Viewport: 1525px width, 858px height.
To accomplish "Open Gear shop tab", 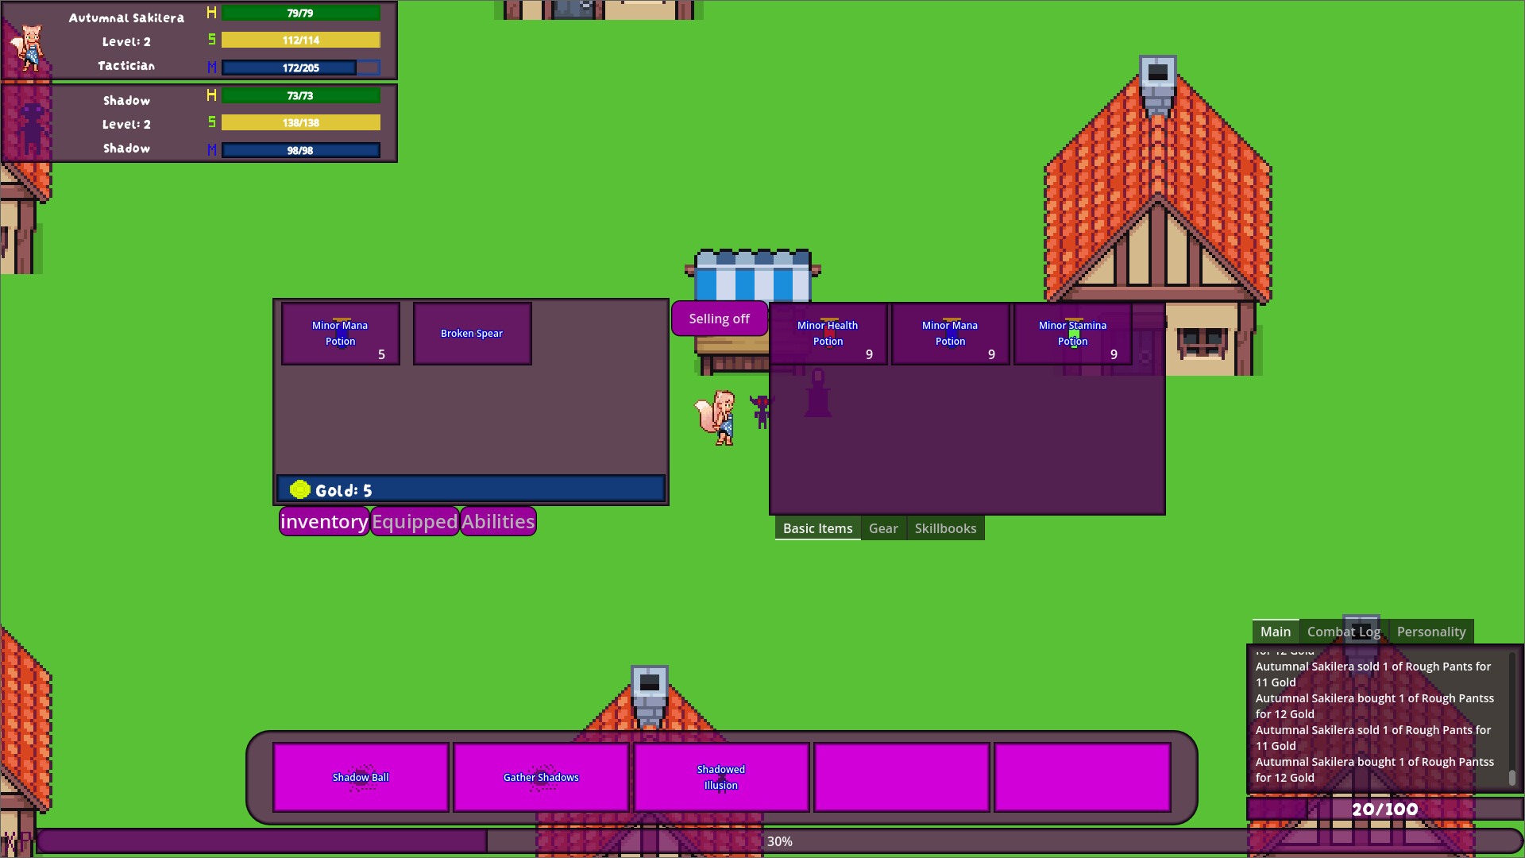I will click(883, 528).
